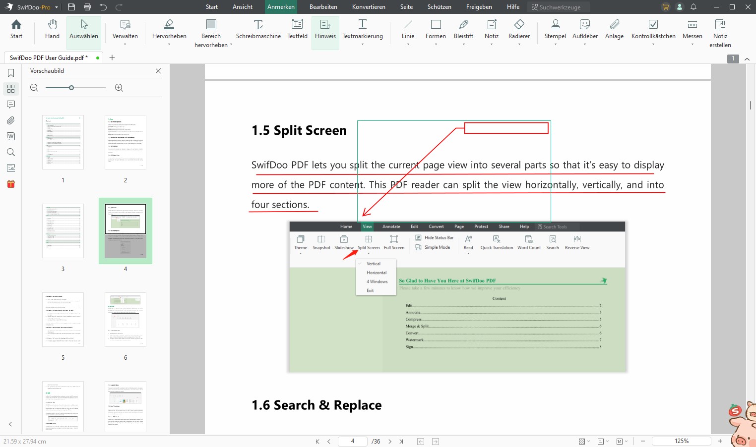Add a new document tab
Viewport: 756px width, 447px height.
(x=112, y=57)
